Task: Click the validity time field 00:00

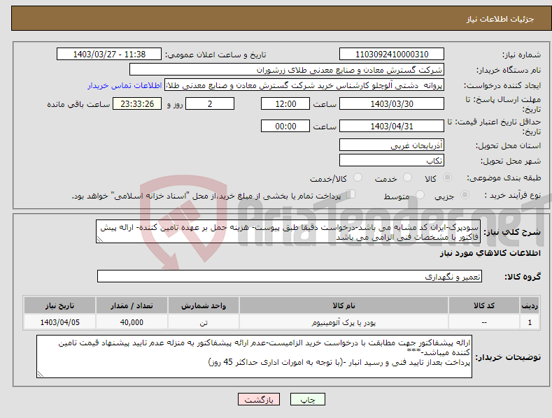Action: (285, 126)
